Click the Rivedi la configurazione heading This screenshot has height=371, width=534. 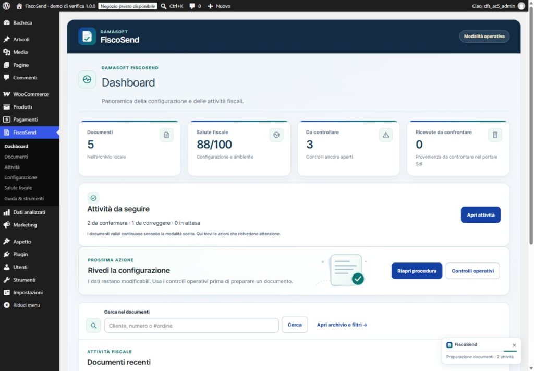[x=129, y=270]
